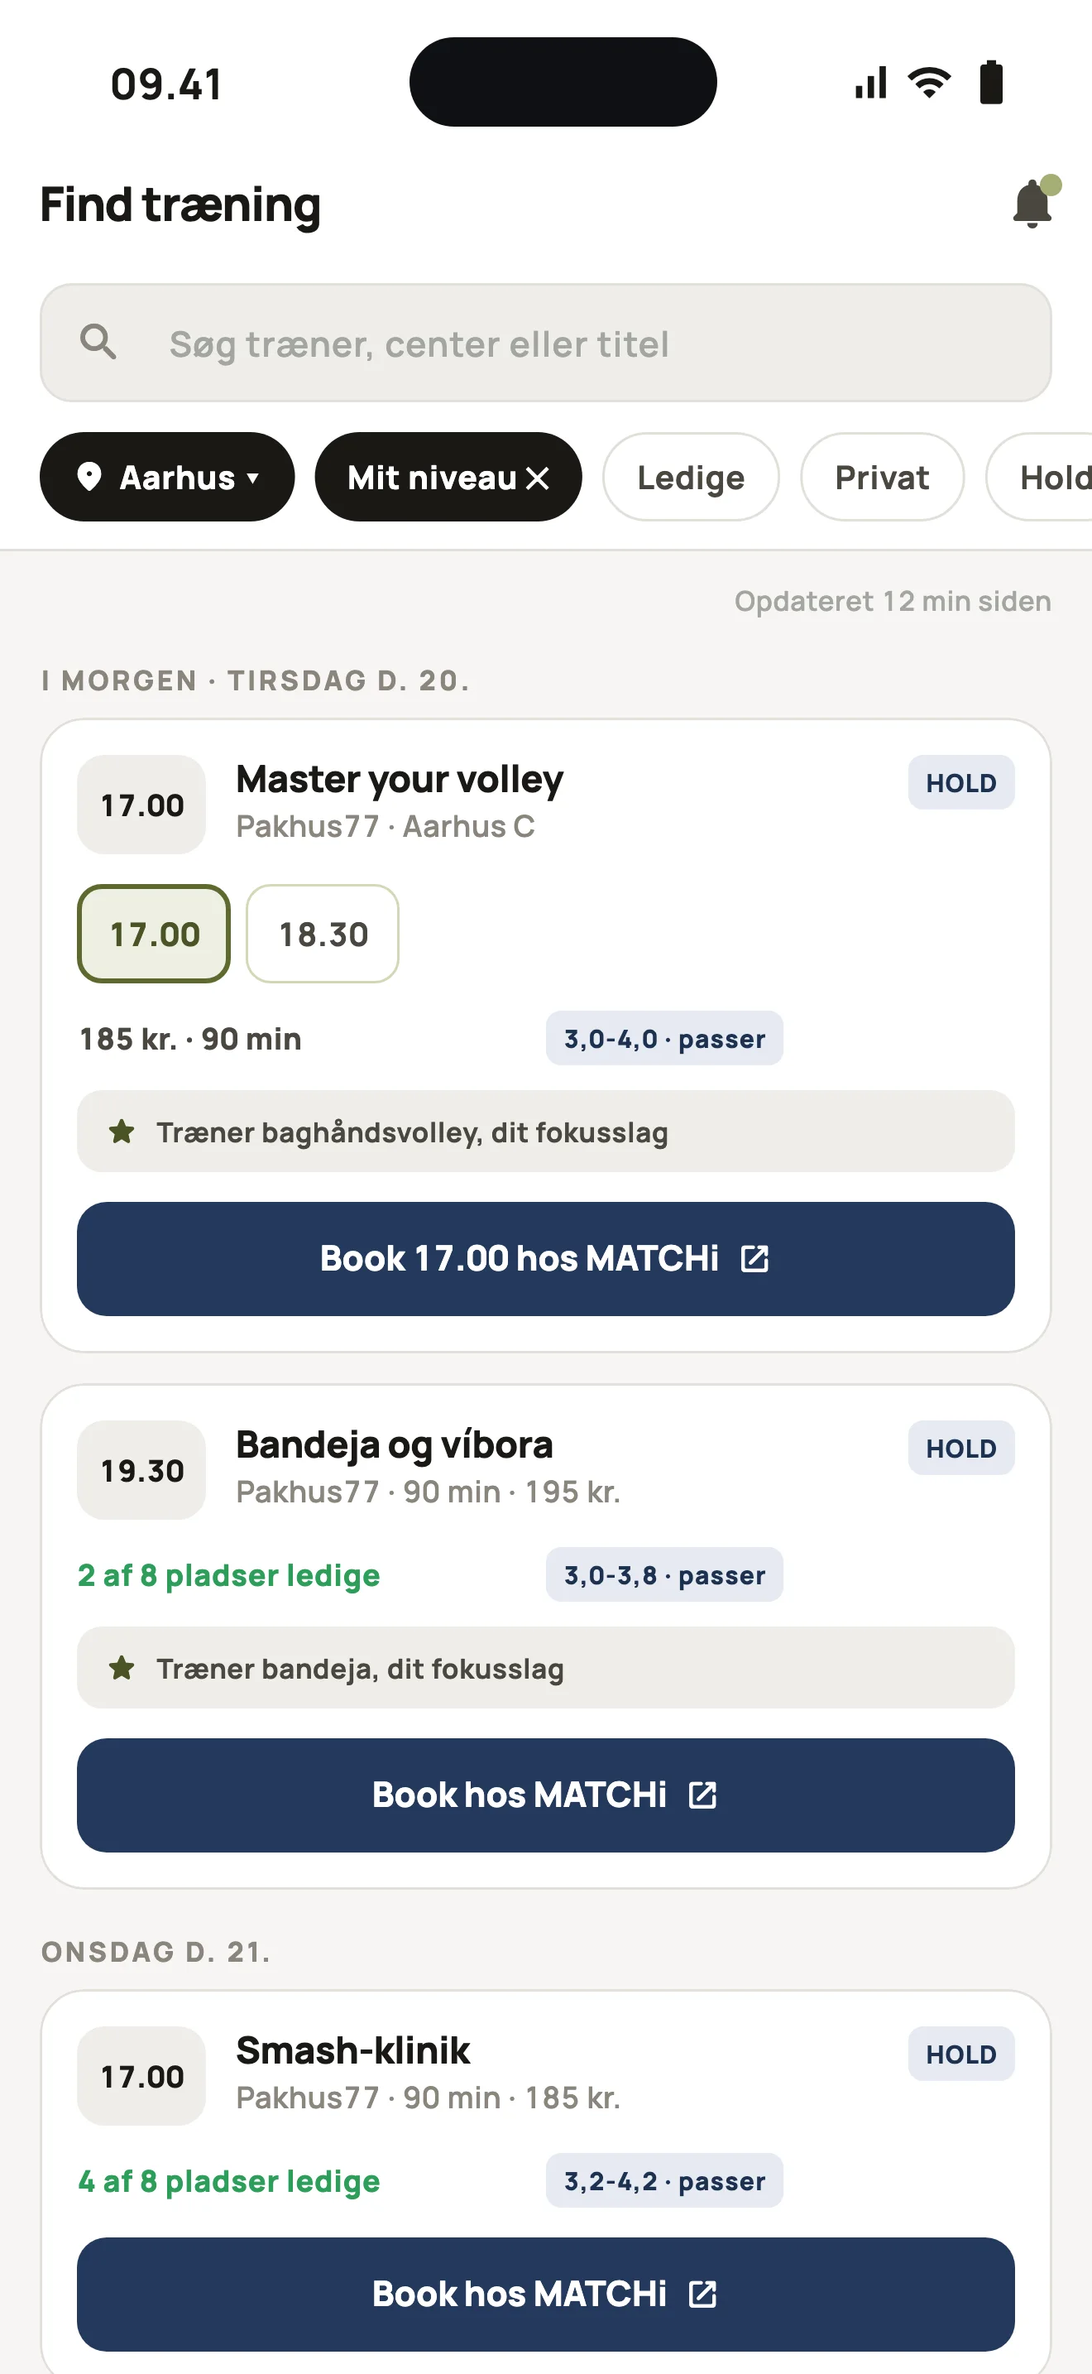Toggle the Privat filter chip

pyautogui.click(x=882, y=477)
